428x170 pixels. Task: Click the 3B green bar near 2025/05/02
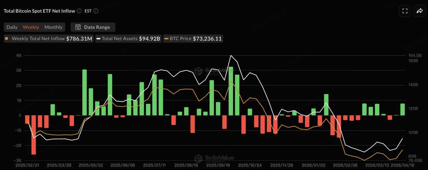point(85,92)
